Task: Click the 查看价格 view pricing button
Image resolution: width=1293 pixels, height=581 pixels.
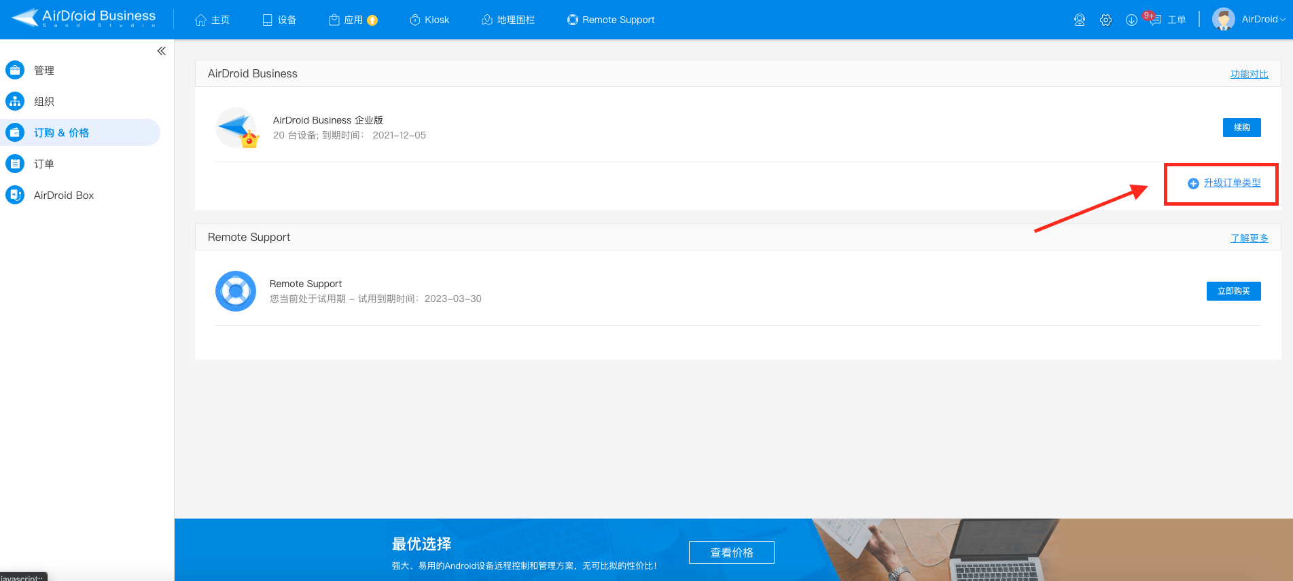Action: (732, 552)
